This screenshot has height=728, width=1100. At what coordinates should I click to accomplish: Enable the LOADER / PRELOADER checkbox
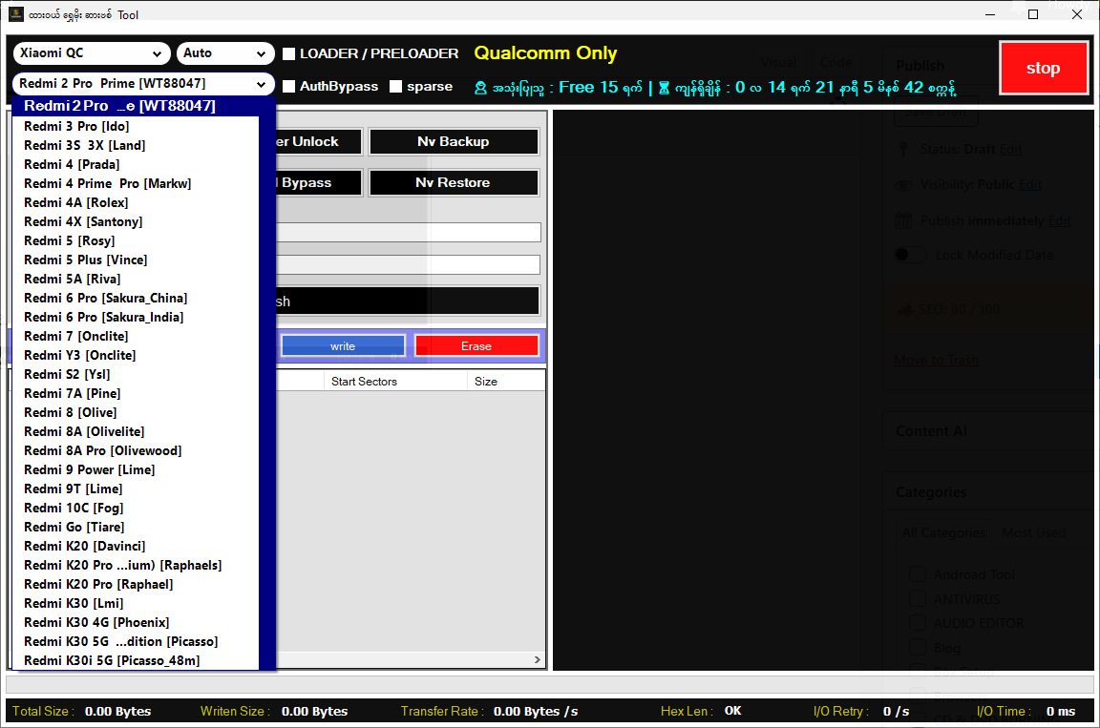click(x=288, y=54)
